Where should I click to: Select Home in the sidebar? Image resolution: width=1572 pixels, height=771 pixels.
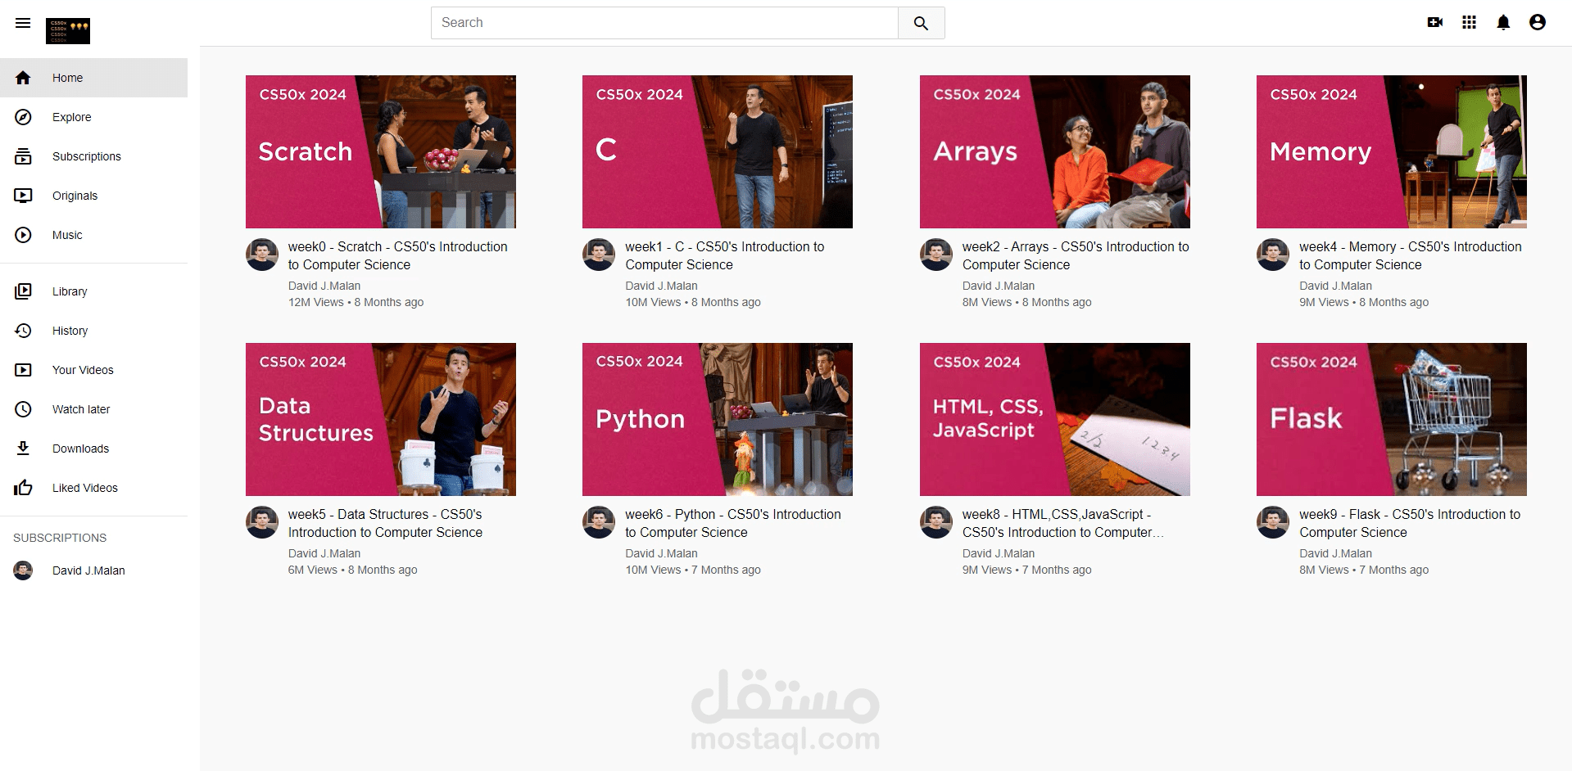click(93, 78)
